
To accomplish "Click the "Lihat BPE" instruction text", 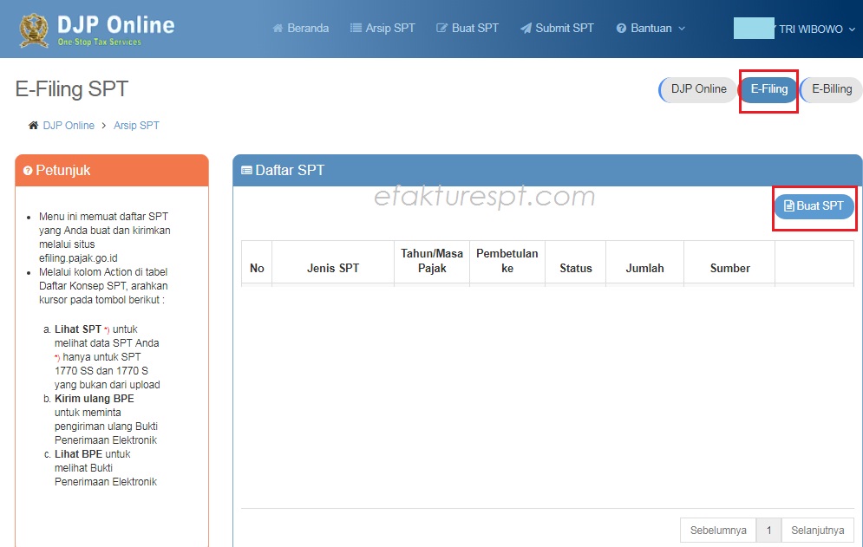I will pos(78,454).
